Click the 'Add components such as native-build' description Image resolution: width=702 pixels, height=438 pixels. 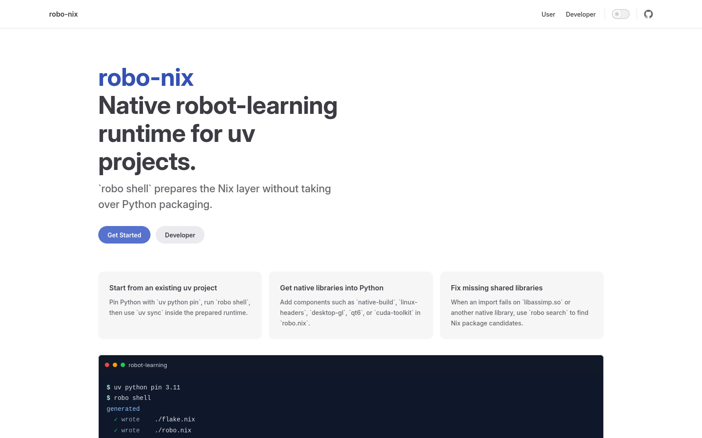point(351,313)
